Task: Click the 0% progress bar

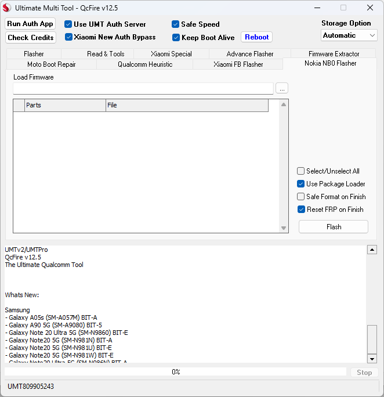Action: (x=175, y=371)
